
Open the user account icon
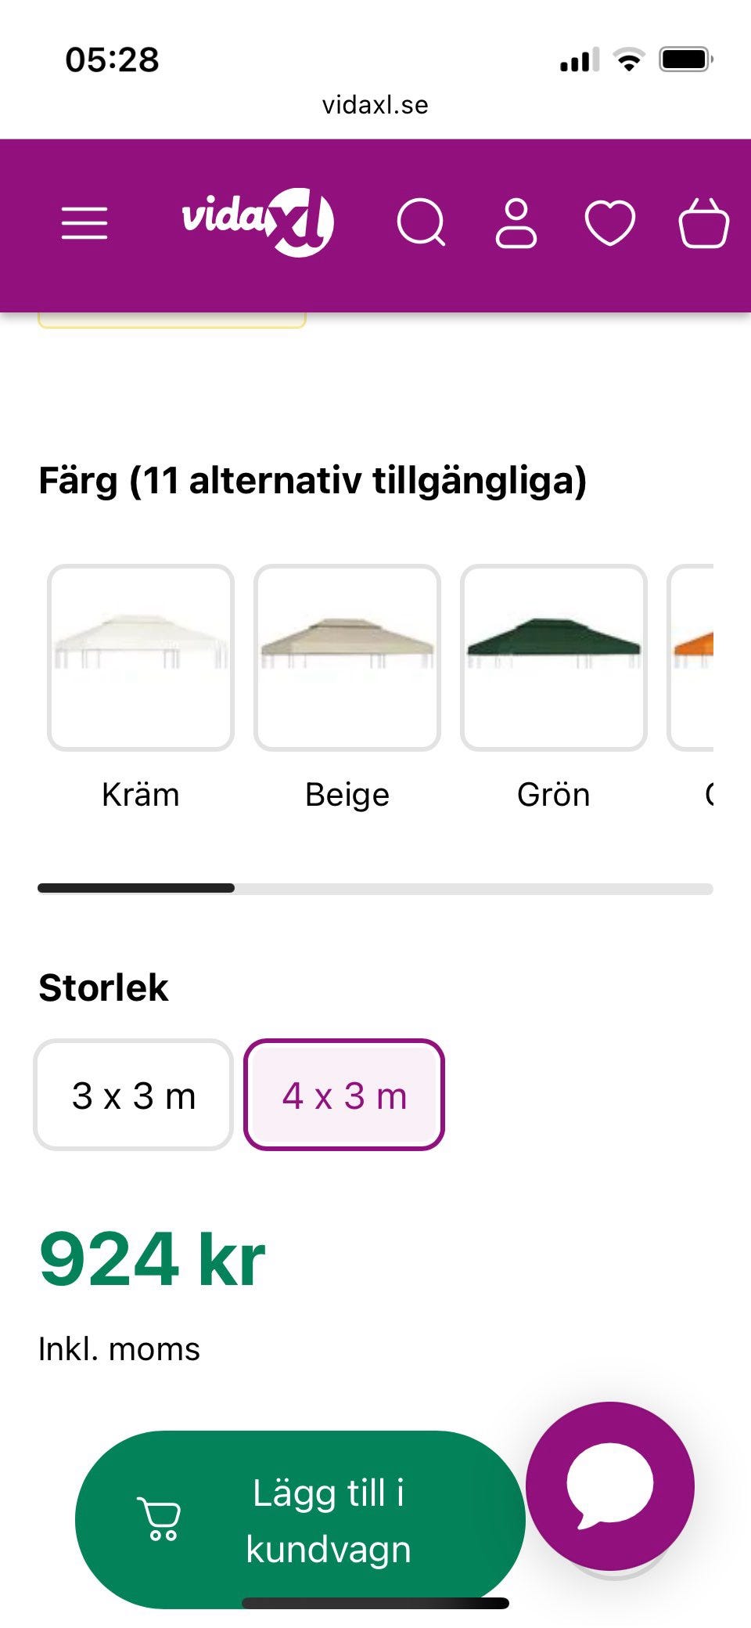coord(516,224)
